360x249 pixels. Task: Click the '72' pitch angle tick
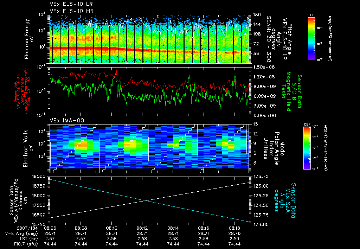(256, 44)
